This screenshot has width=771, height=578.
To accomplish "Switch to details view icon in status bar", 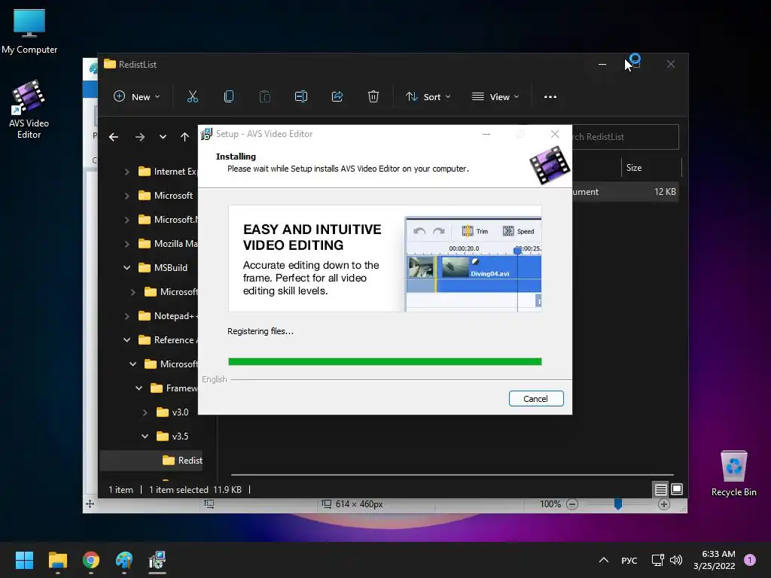I will (x=660, y=489).
